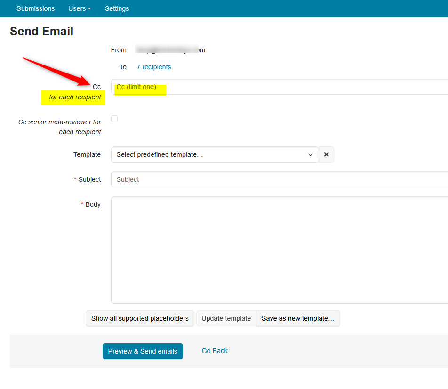Enable the Cc senior meta-reviewer checkbox
Viewport: 448px width, 389px height.
pyautogui.click(x=114, y=118)
